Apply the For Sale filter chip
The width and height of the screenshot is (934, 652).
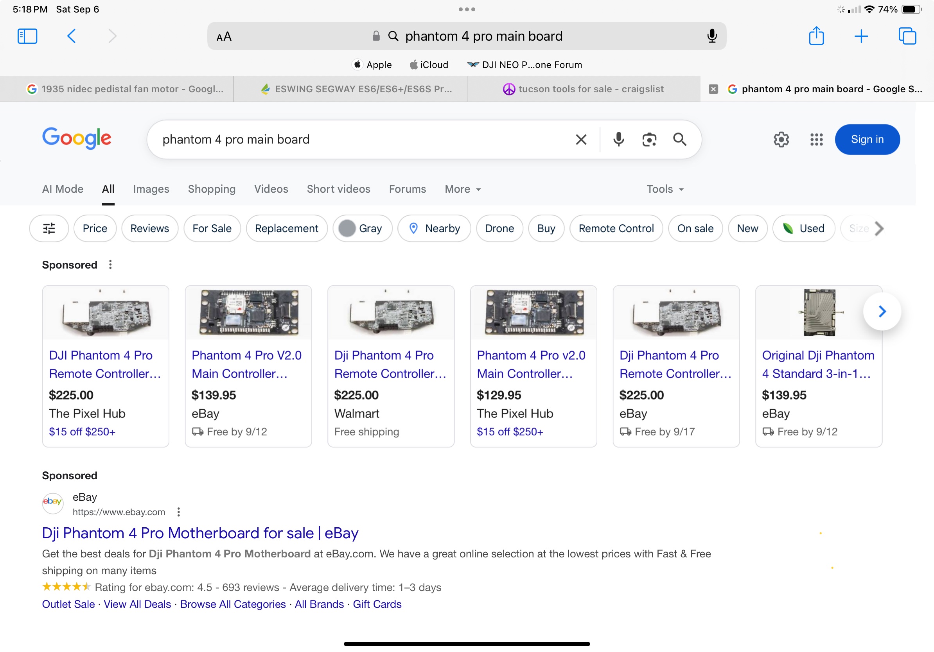click(212, 228)
